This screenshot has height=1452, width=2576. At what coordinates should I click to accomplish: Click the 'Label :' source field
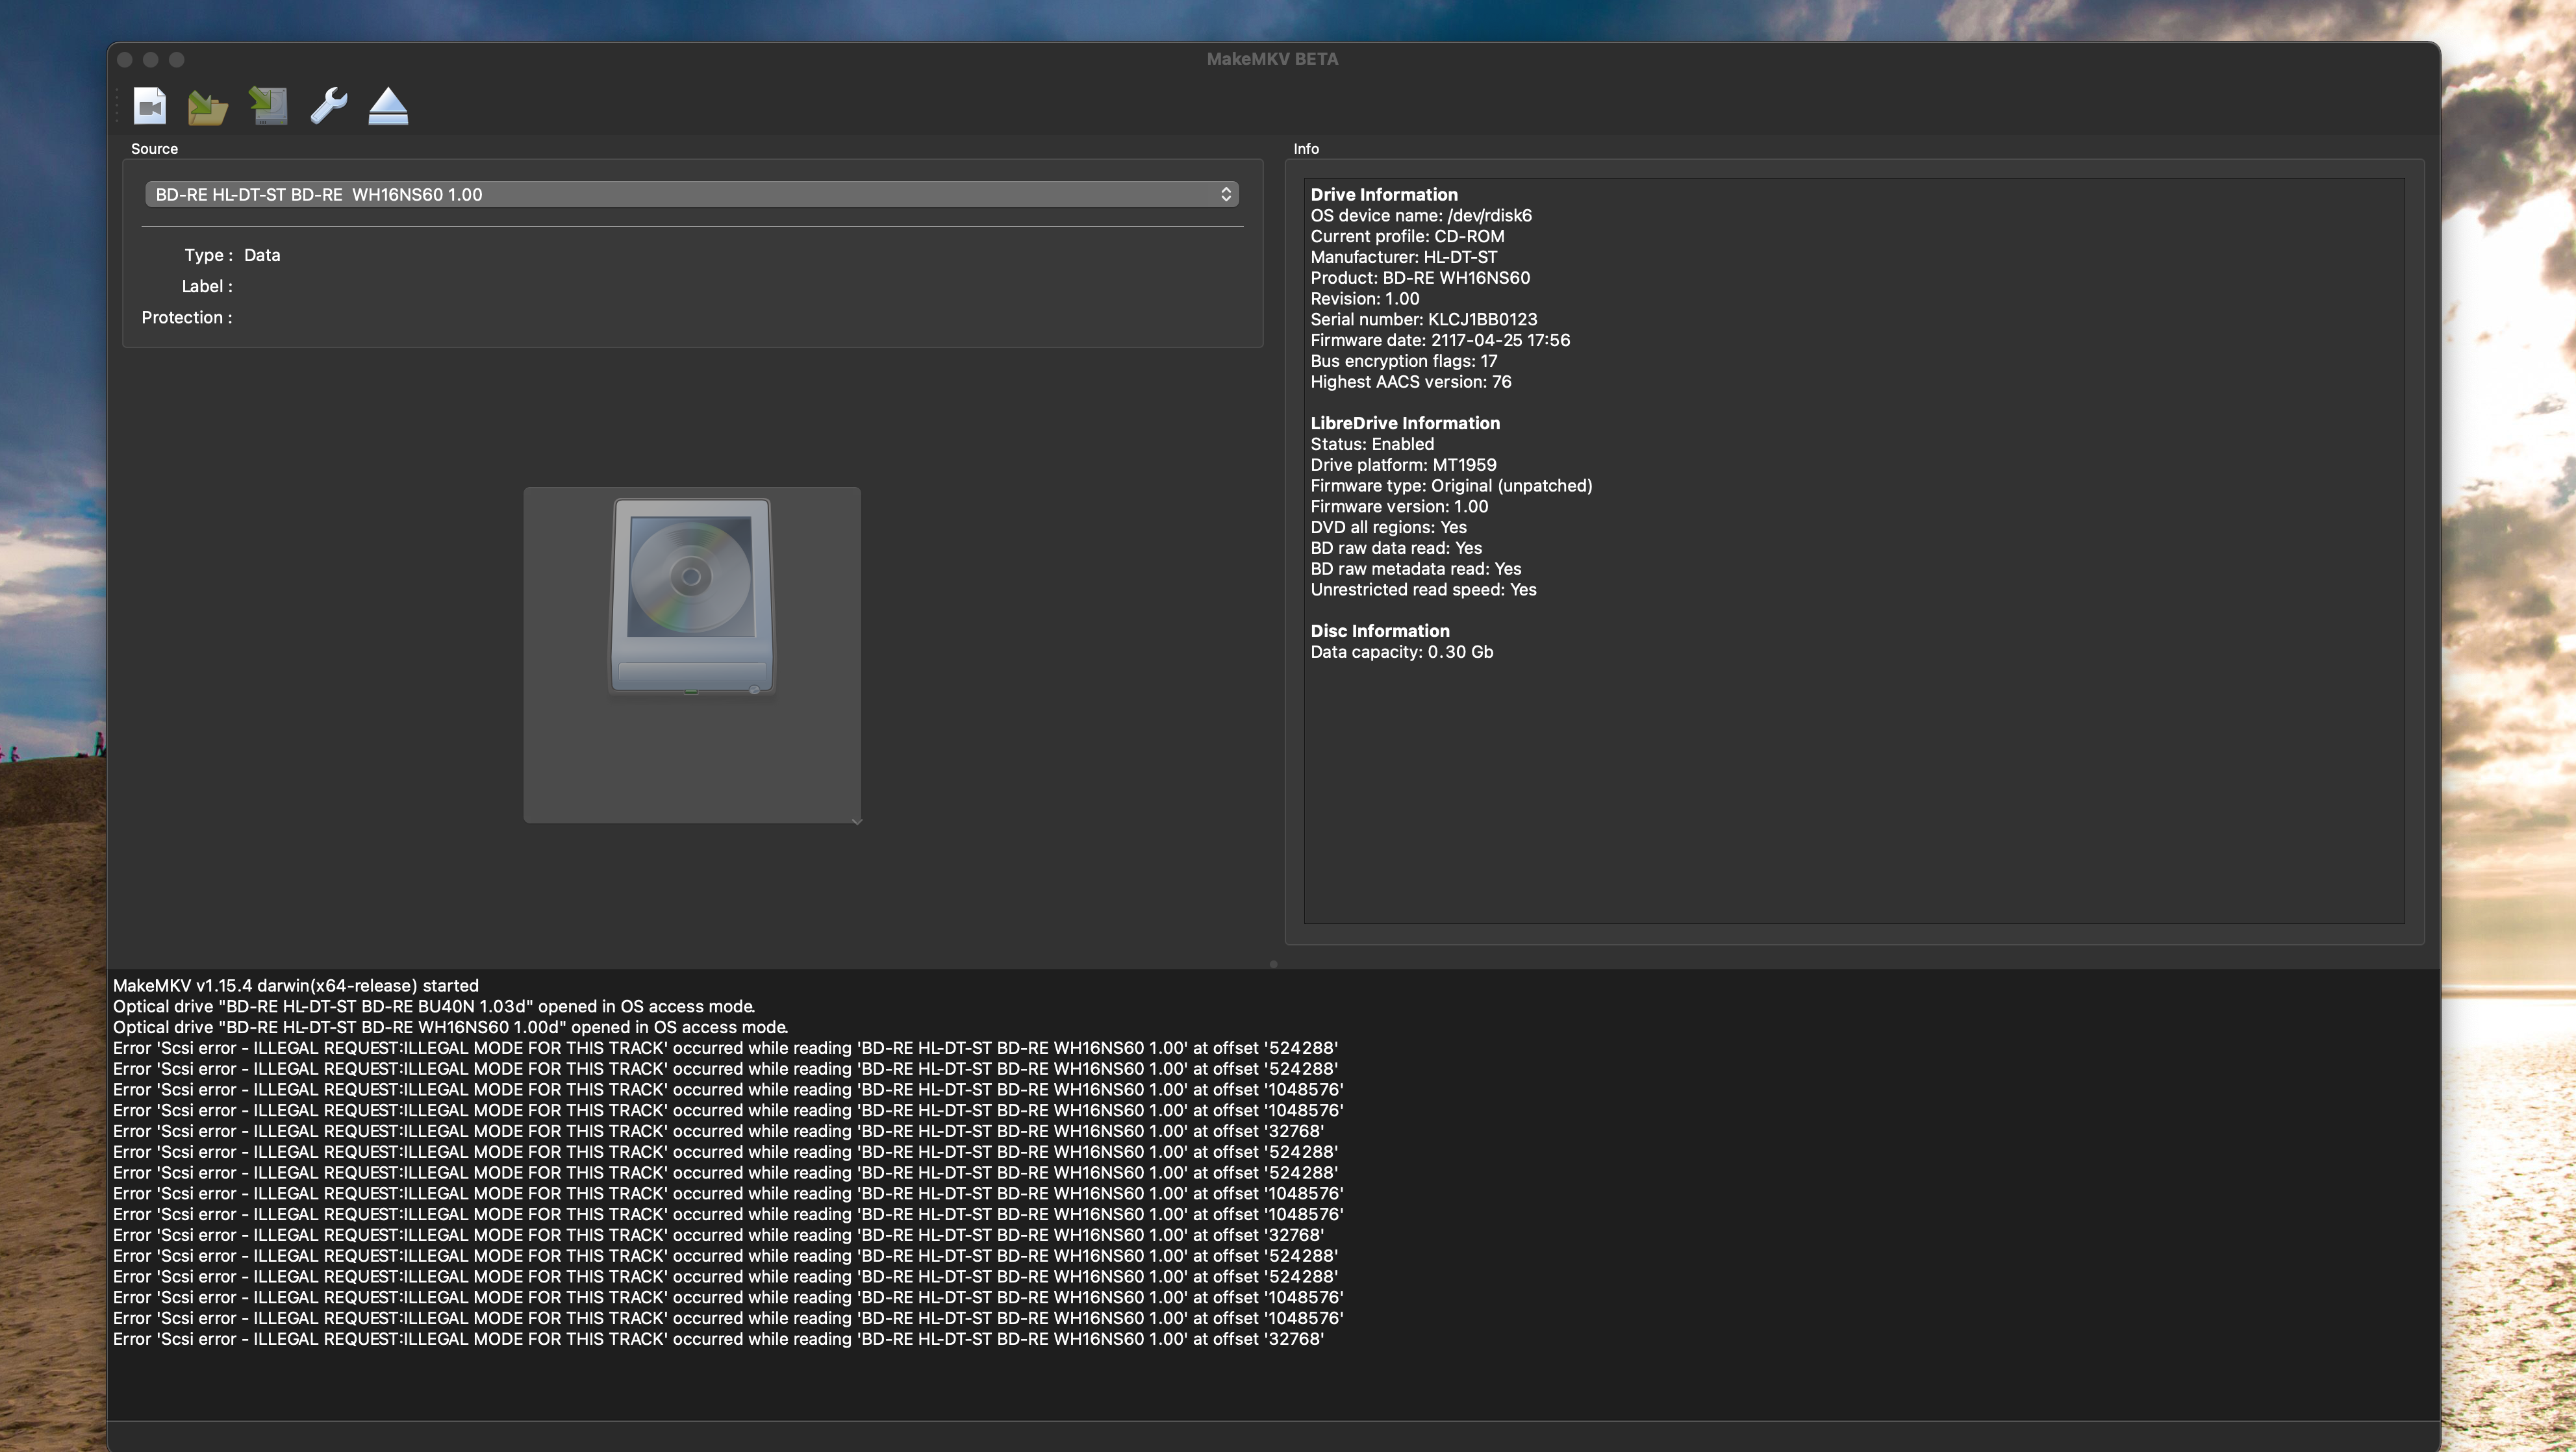207,287
